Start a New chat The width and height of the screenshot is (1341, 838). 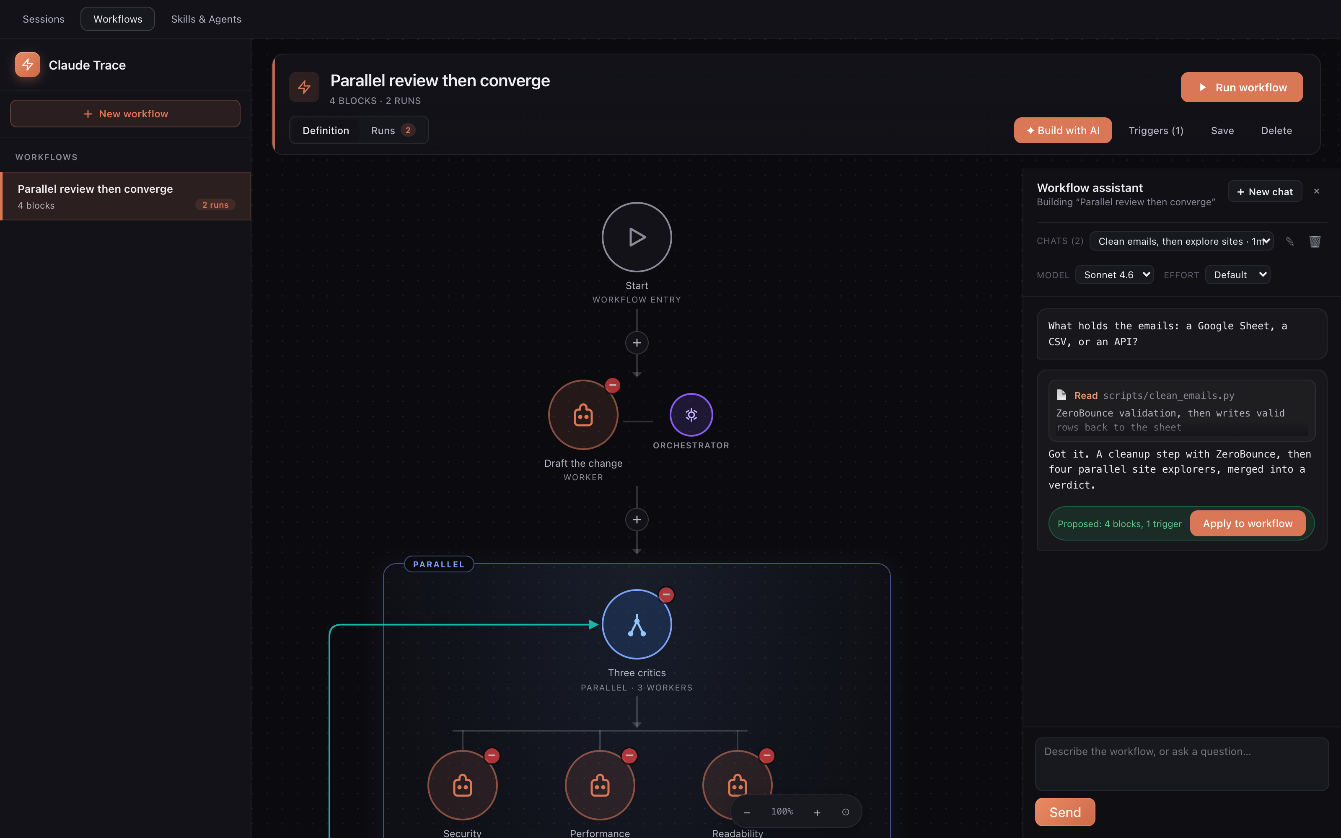1265,191
